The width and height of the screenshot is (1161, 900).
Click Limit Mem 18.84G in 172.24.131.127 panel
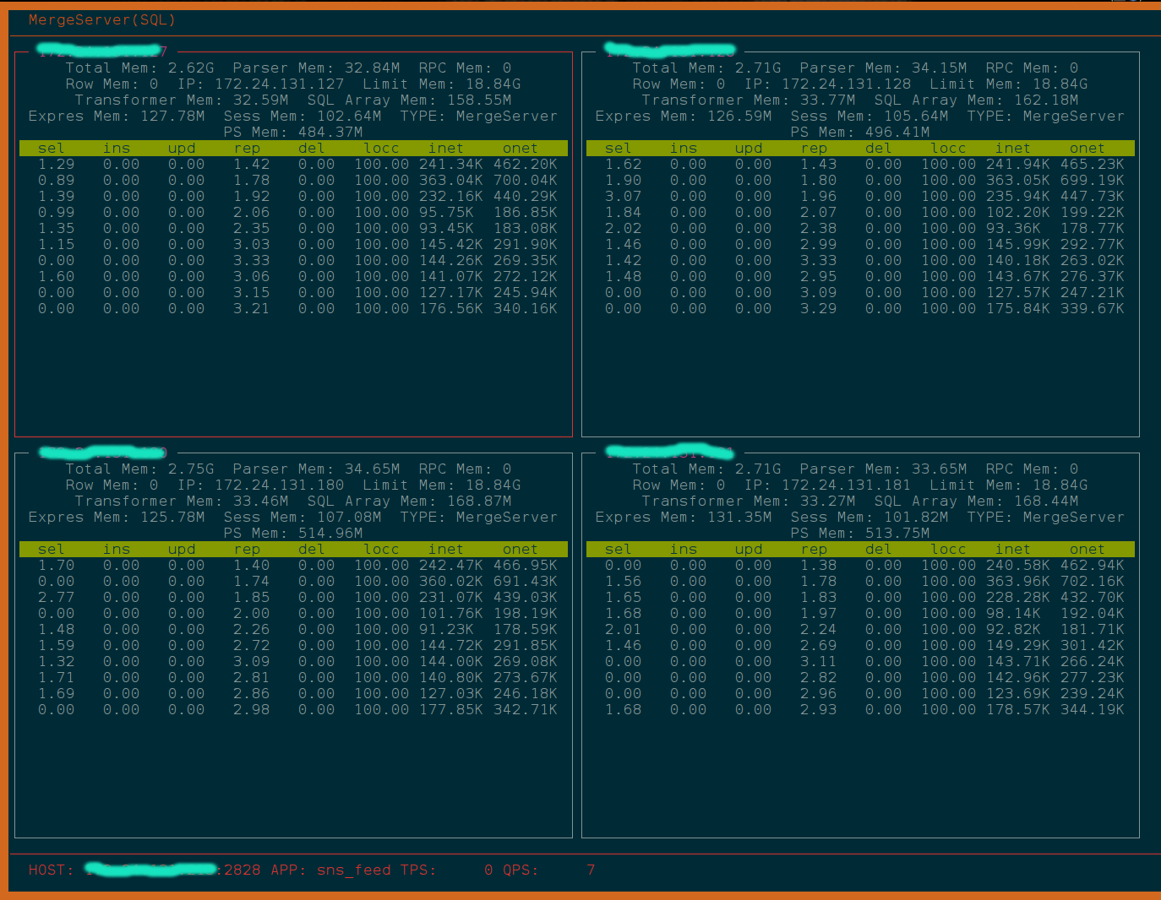click(442, 84)
